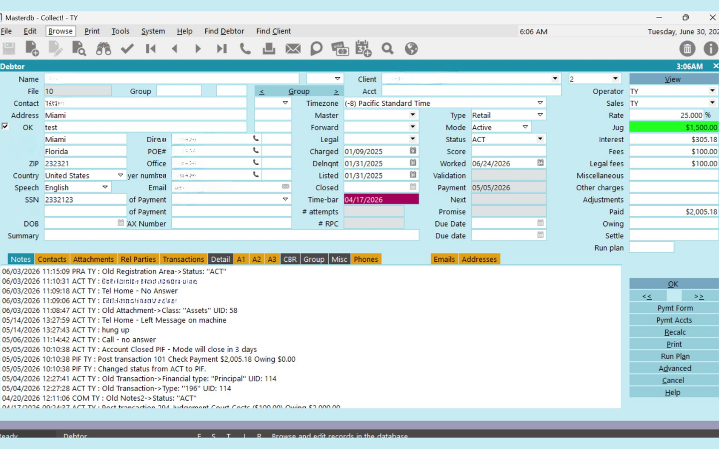The width and height of the screenshot is (719, 449).
Task: Open the calendar picker for Worked date
Action: 540,163
